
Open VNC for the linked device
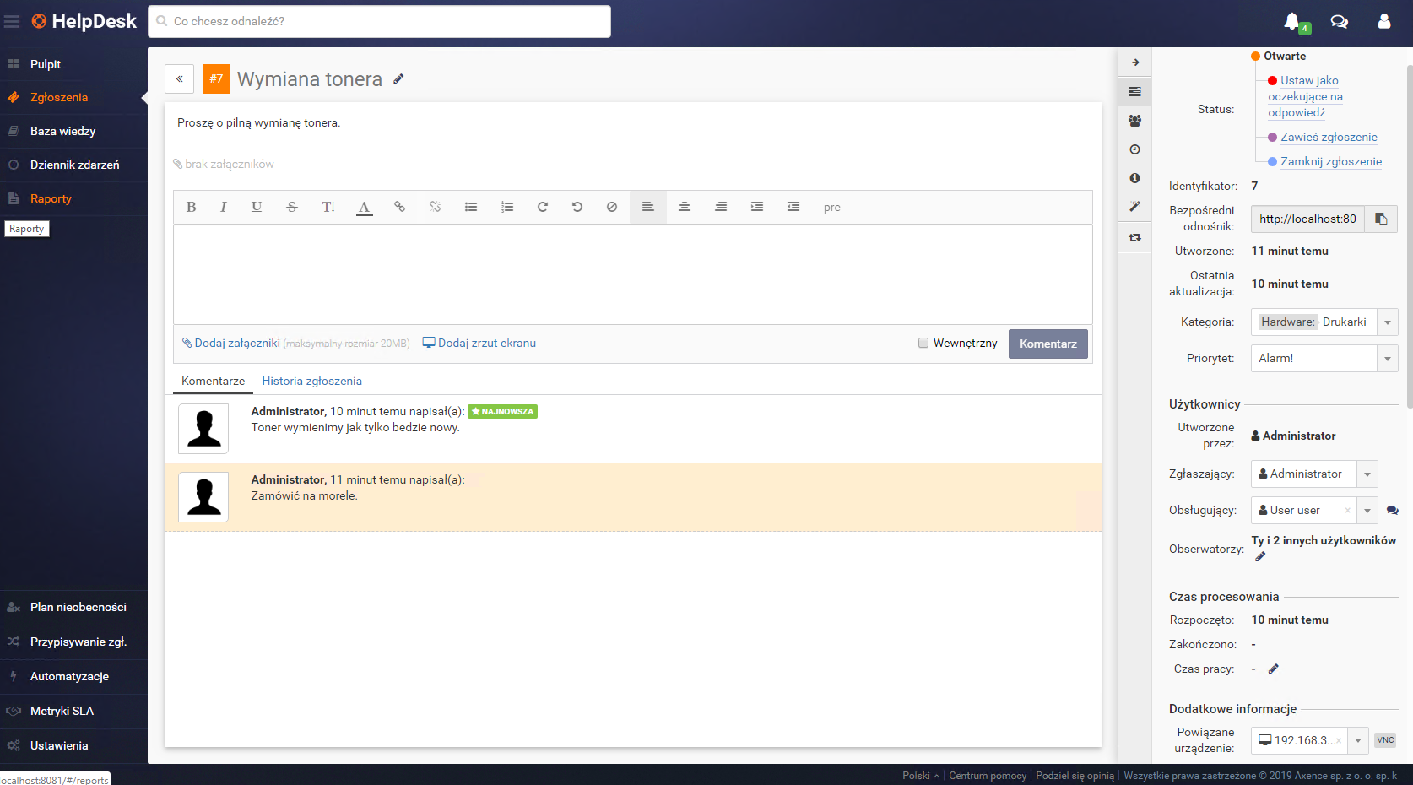point(1385,740)
